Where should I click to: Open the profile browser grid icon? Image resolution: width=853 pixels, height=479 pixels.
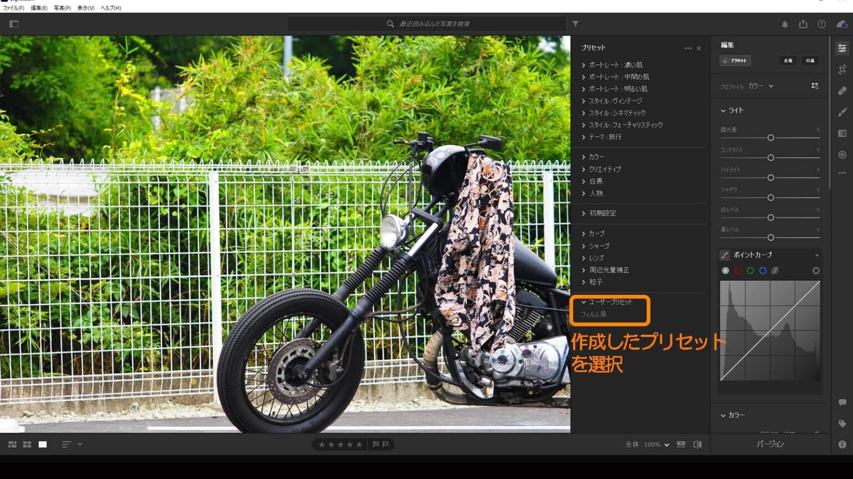[815, 86]
